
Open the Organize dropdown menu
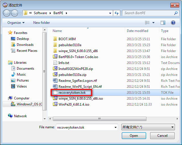[x=16, y=23]
